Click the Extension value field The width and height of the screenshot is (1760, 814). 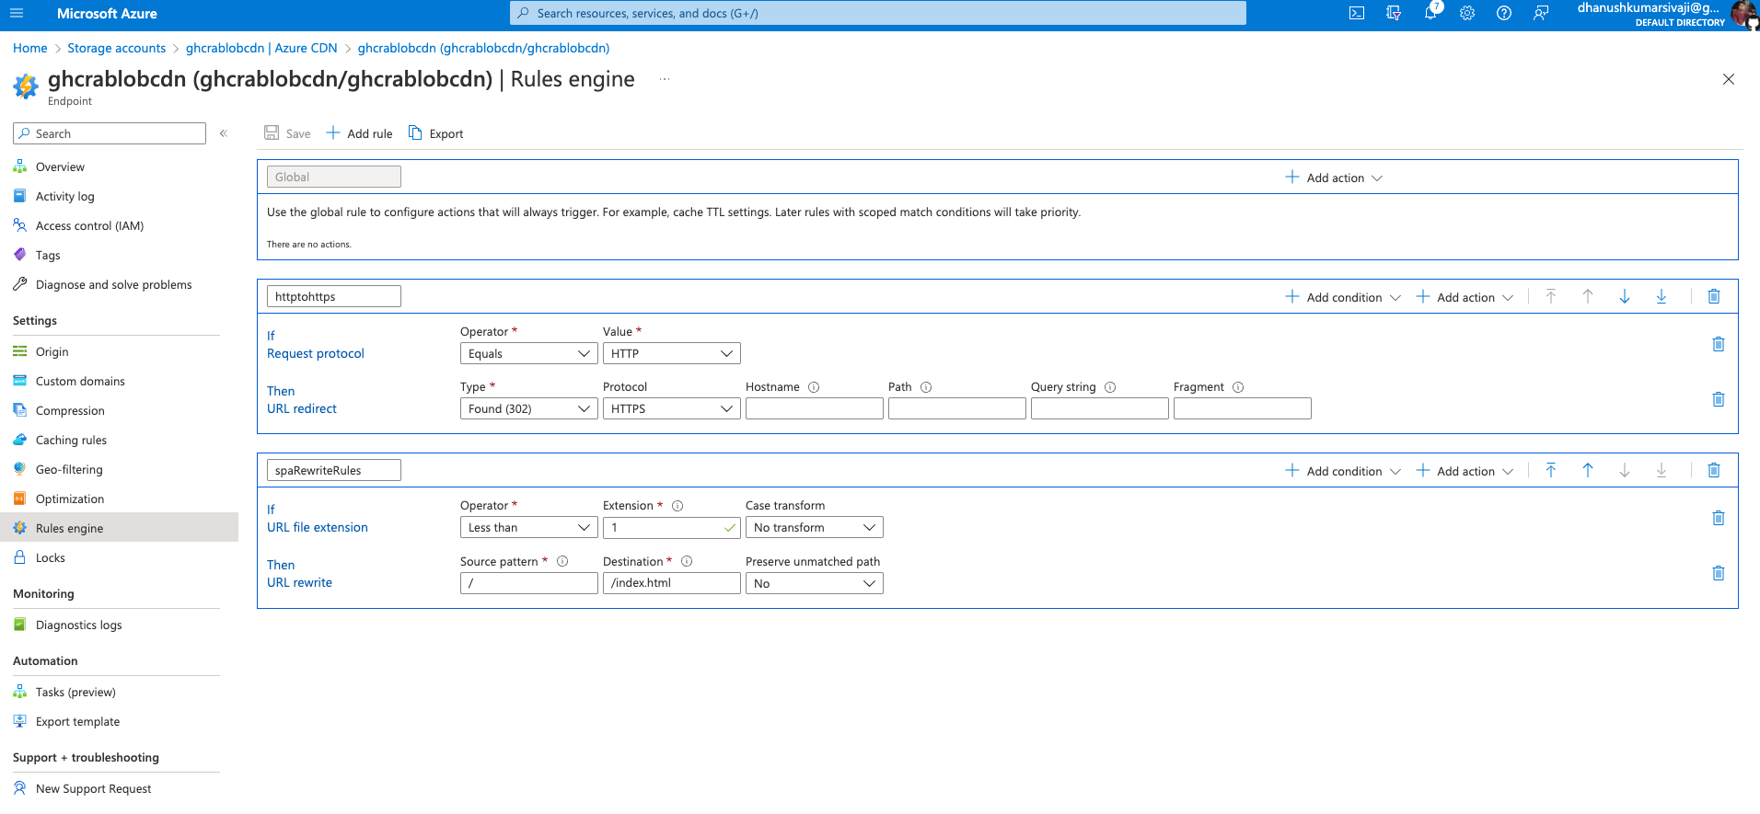(x=671, y=527)
